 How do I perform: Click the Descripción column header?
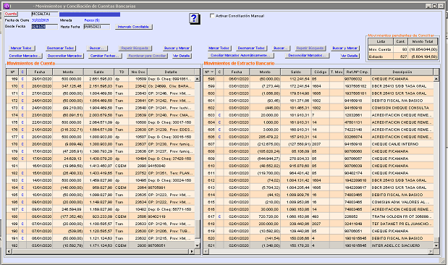click(x=402, y=72)
